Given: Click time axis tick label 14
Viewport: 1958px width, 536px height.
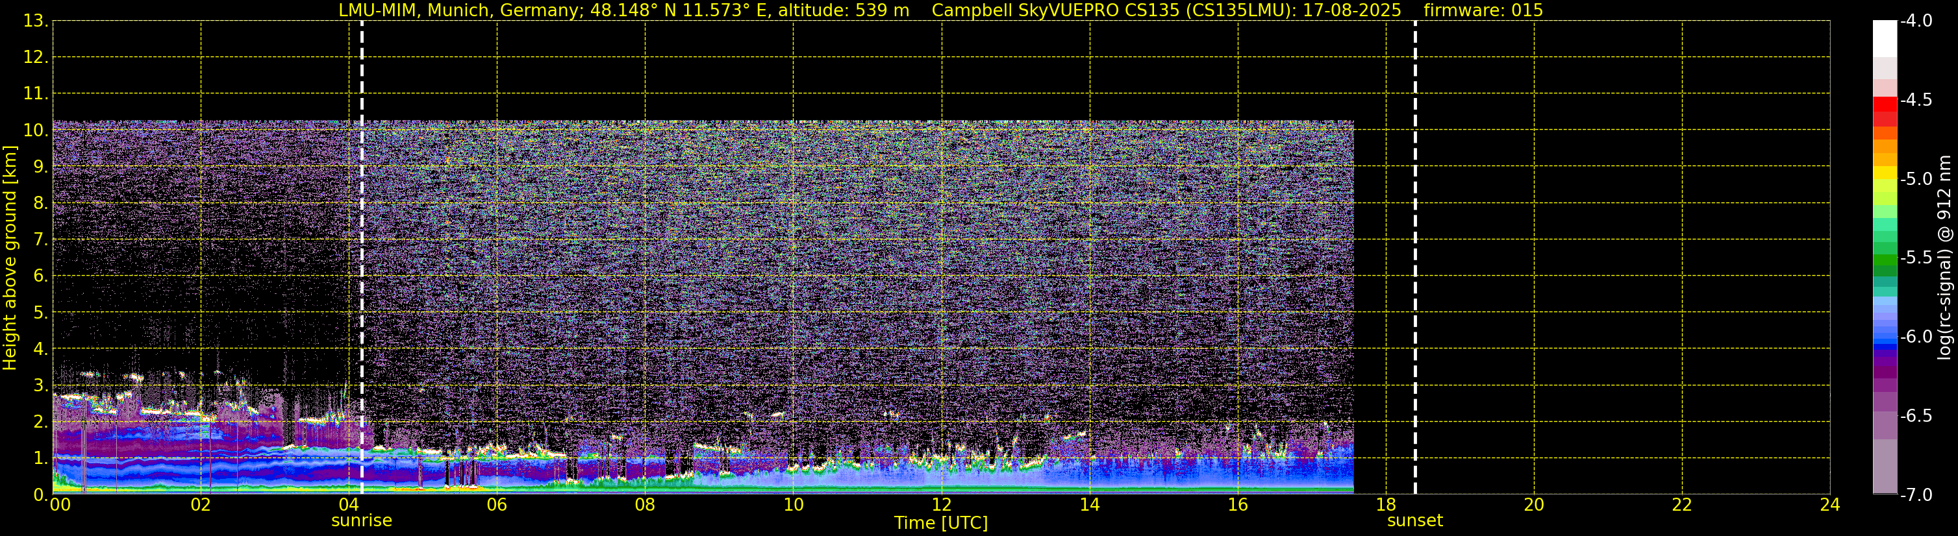Looking at the screenshot, I should (x=1089, y=506).
